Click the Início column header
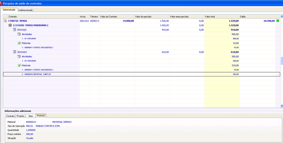This screenshot has height=143, width=283. tap(85, 16)
